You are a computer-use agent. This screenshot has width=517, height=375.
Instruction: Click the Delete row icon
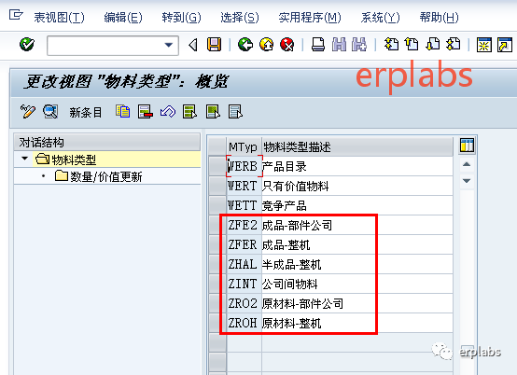pyautogui.click(x=145, y=112)
